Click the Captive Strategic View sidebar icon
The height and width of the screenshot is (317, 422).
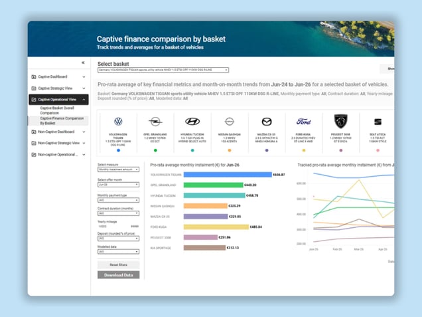click(x=34, y=88)
